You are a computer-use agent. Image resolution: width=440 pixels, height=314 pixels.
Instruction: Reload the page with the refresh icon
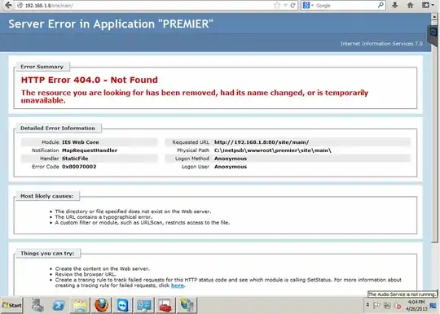[x=293, y=6]
